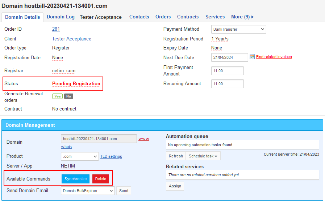Viewport: 325px width, 204px height.
Task: Open the whois lookup link
Action: tap(66, 147)
